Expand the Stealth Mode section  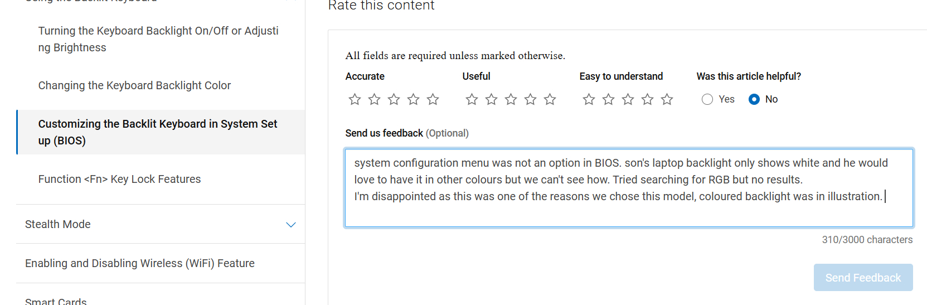[x=290, y=225]
